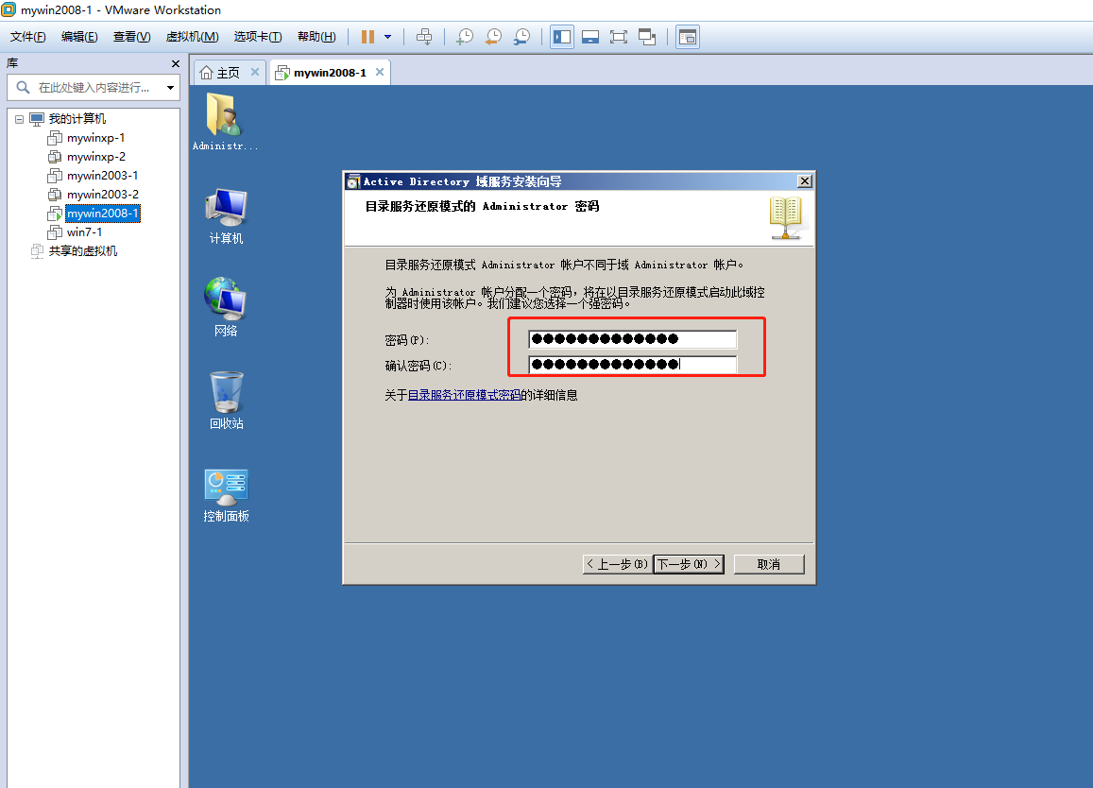Select the mywin2008-1 tab
Viewport: 1093px width, 788px height.
click(x=330, y=73)
